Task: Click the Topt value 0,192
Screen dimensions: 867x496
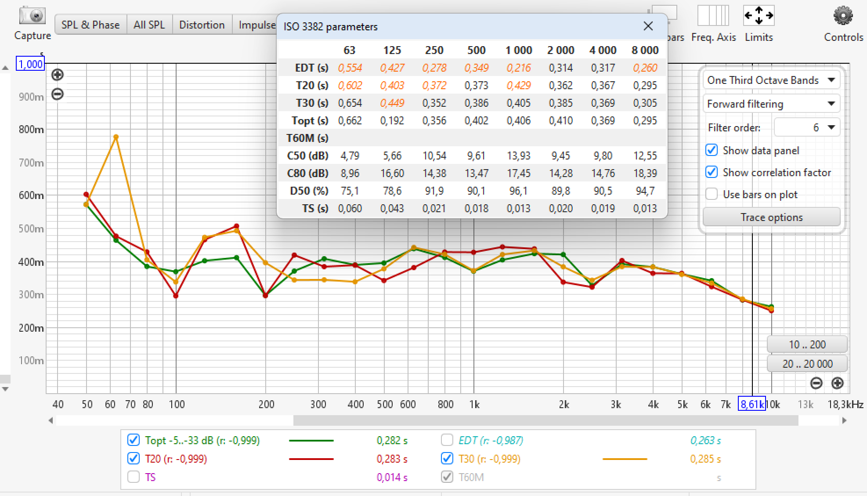Action: point(392,120)
